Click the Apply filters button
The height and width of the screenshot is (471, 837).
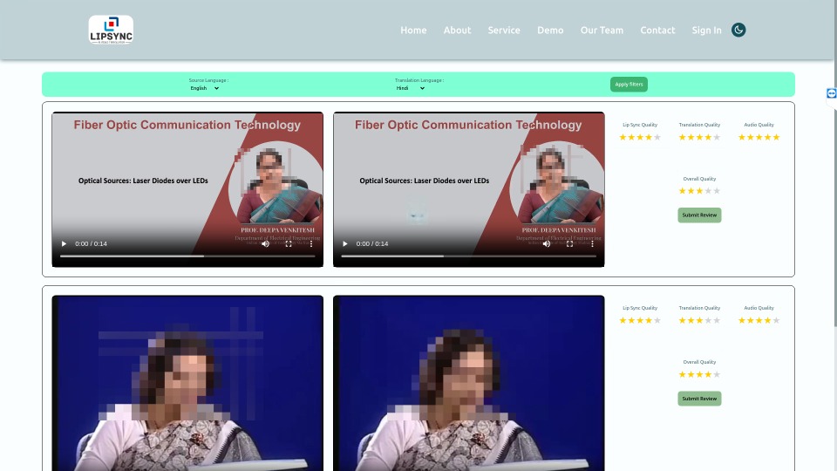629,85
